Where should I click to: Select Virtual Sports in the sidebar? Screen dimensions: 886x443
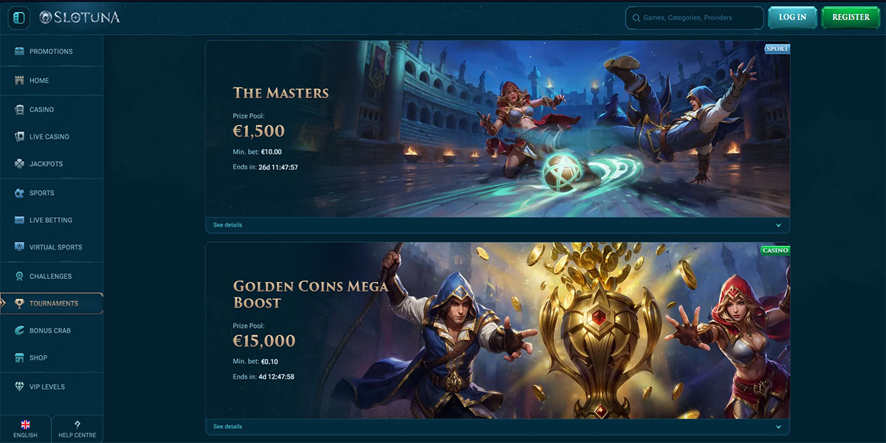(x=52, y=247)
